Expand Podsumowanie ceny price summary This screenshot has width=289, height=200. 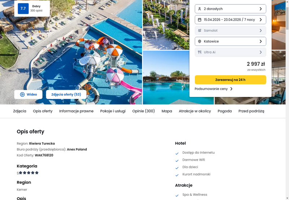click(x=213, y=89)
